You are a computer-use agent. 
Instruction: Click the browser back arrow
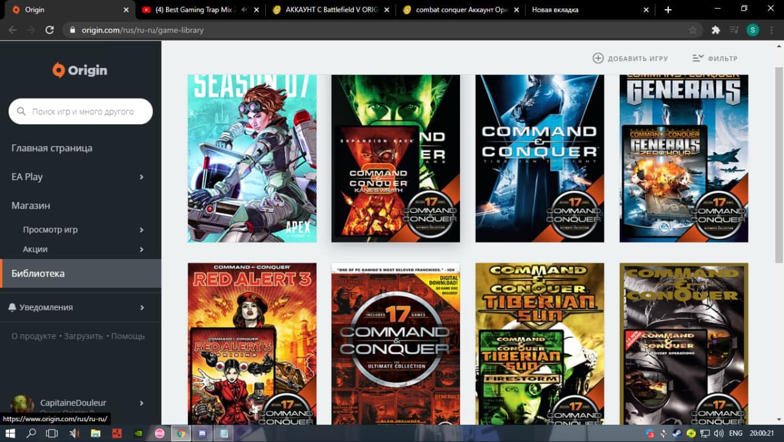coord(12,30)
